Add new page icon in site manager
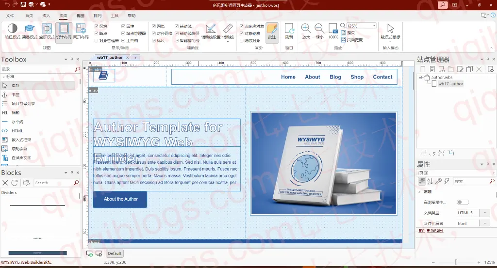 point(423,69)
